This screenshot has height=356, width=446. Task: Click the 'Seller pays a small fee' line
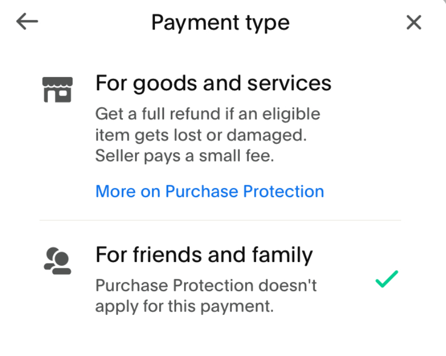[185, 156]
